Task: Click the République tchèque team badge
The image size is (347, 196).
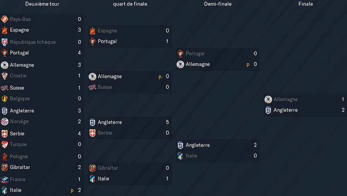Action: pyautogui.click(x=4, y=42)
